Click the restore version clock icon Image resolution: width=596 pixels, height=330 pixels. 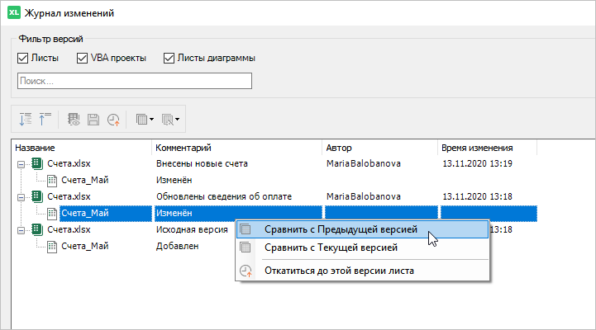pyautogui.click(x=113, y=120)
